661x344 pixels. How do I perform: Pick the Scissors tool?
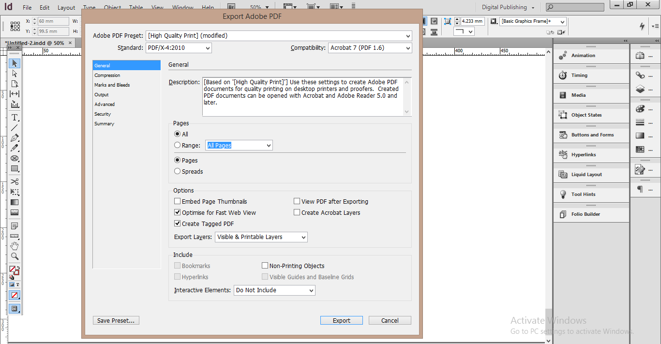[x=15, y=182]
